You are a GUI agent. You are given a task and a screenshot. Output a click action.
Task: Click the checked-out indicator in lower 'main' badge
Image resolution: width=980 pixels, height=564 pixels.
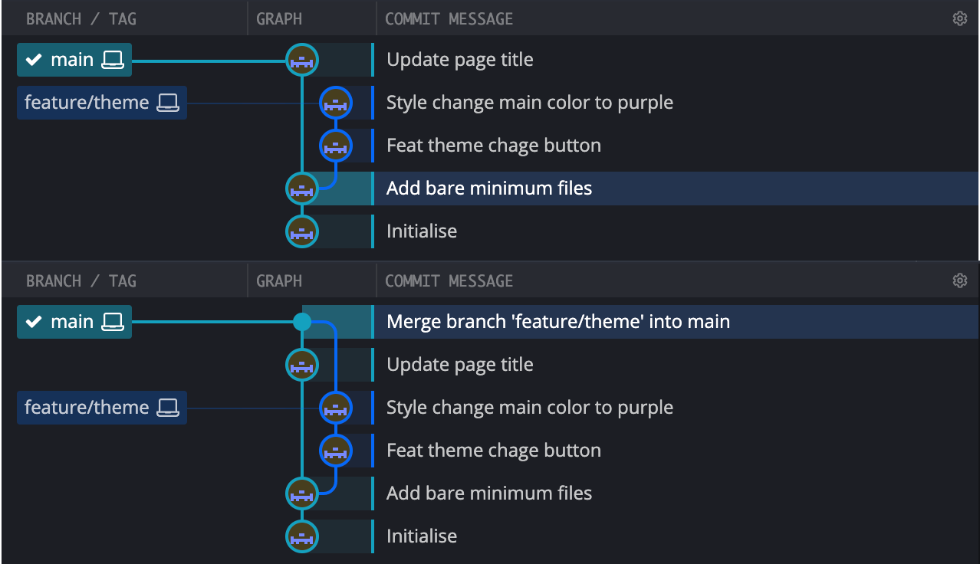[33, 321]
